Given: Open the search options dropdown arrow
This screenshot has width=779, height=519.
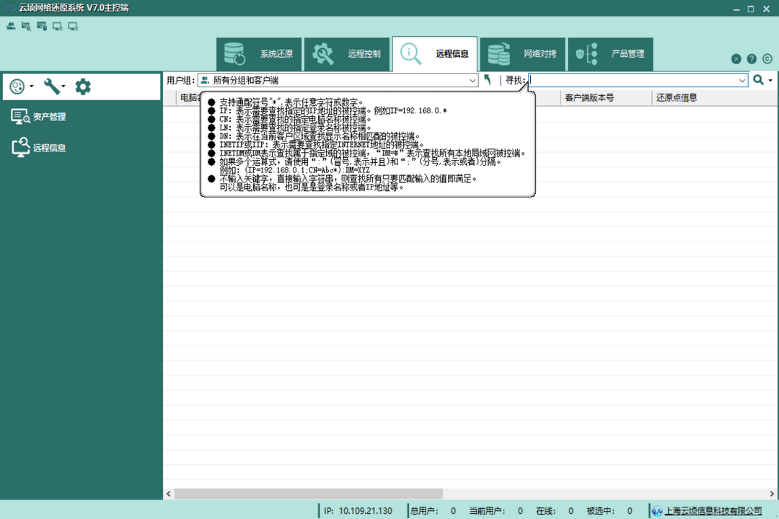Looking at the screenshot, I should 770,81.
